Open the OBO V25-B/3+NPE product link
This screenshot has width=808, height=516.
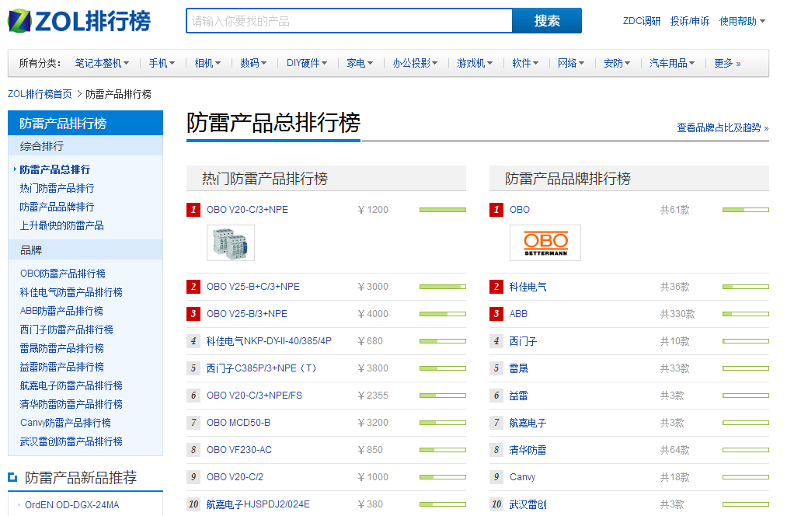[247, 314]
